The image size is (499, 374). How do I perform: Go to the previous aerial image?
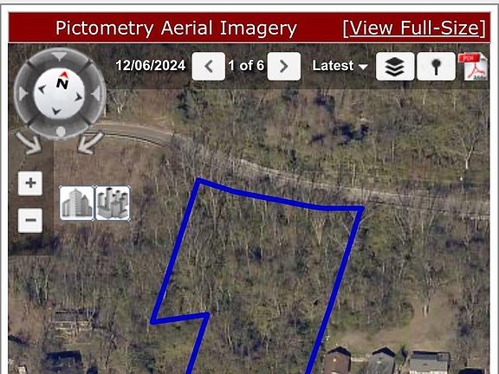209,67
